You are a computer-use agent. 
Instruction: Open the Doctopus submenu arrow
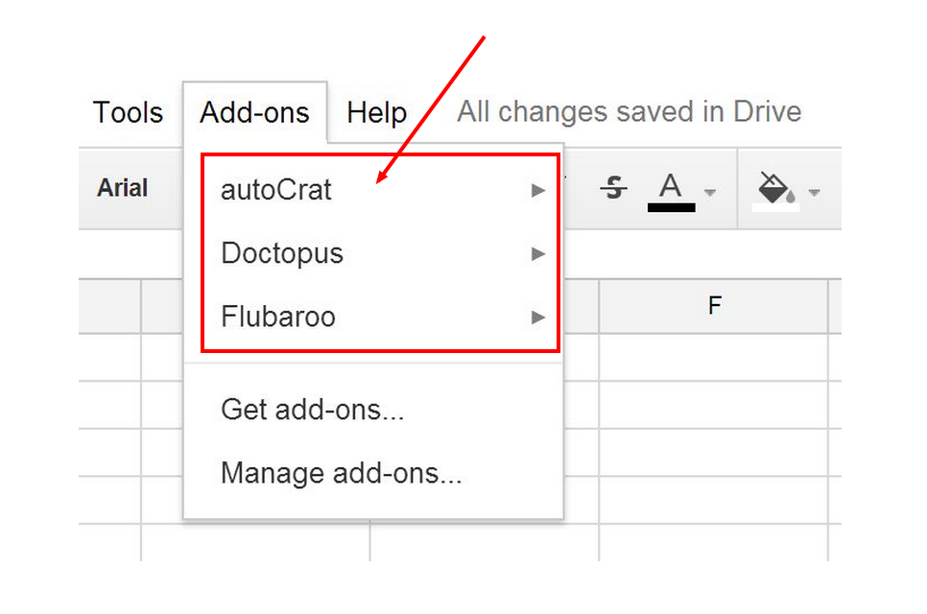tap(538, 253)
